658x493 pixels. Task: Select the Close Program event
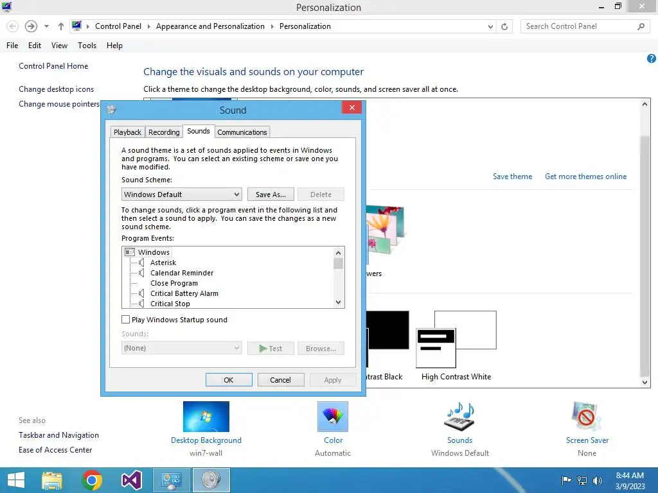coord(173,283)
